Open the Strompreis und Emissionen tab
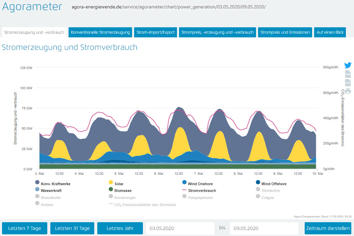 (x=285, y=32)
